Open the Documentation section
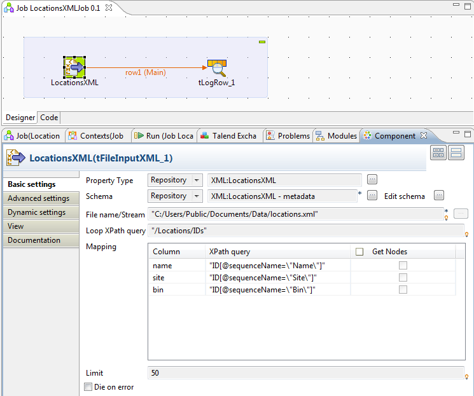The image size is (474, 396). click(41, 240)
